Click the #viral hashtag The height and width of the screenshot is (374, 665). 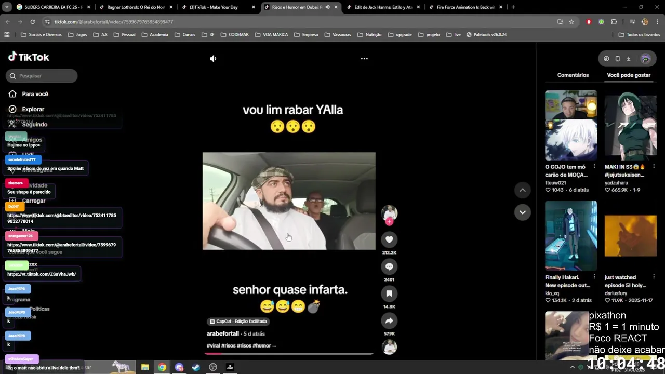pos(213,345)
